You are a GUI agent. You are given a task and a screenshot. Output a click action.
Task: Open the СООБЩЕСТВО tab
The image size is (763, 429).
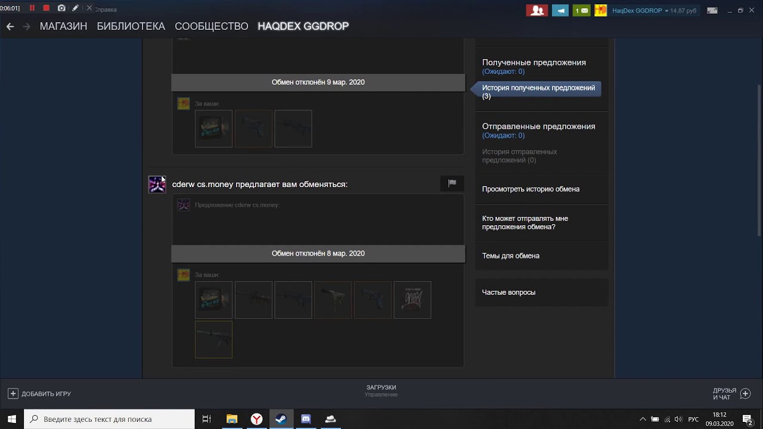(x=211, y=26)
